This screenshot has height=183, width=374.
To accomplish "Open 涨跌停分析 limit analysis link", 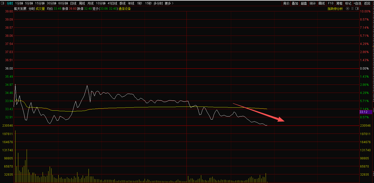I will 335,9.
